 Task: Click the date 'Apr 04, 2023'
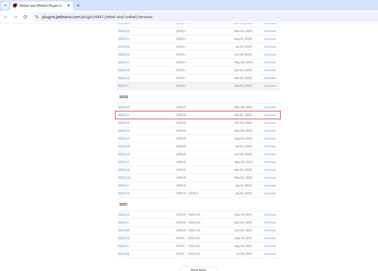coord(243,70)
